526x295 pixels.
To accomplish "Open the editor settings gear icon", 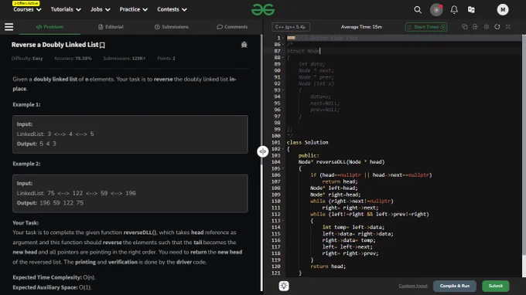I will click(x=487, y=27).
